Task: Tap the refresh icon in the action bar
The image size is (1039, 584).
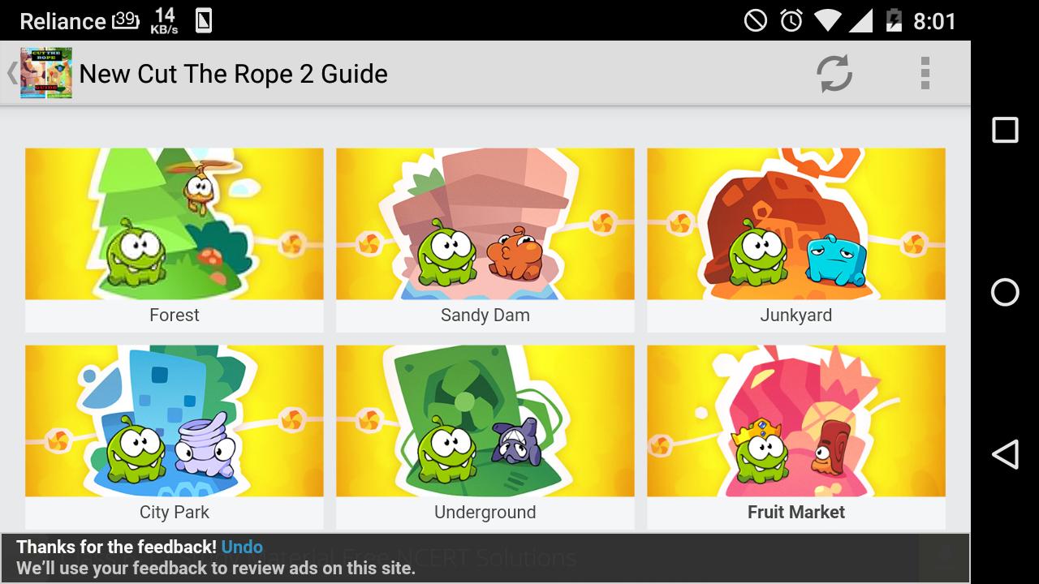Action: point(836,73)
